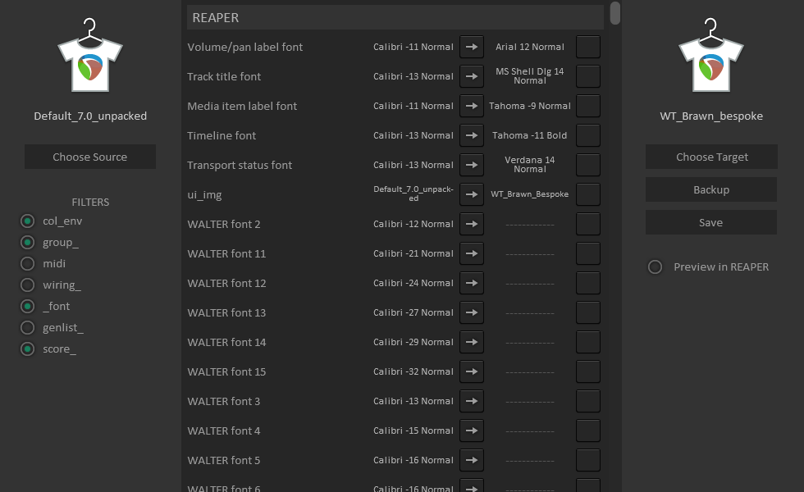
Task: Click the transfer arrow for Track title font
Action: coord(472,76)
